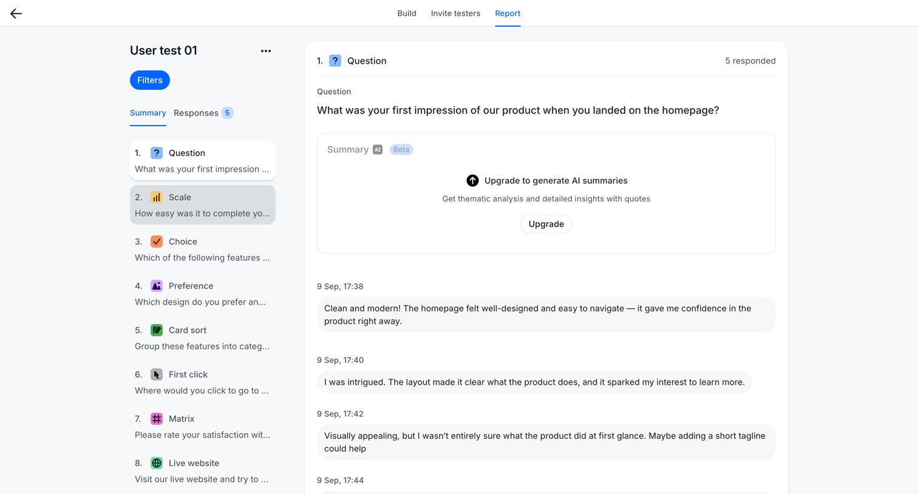Select the Summary tab

[148, 113]
